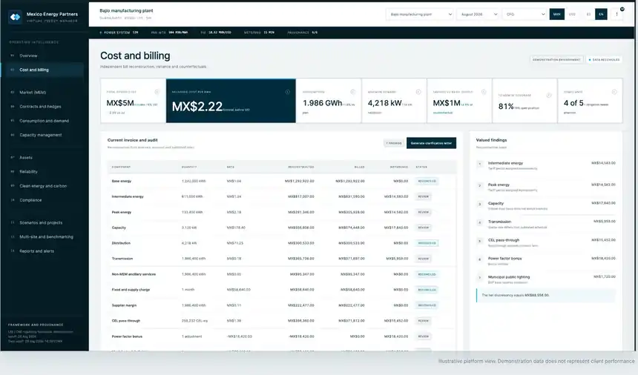Click Distribution component in invoice table
This screenshot has width=638, height=375.
(x=121, y=243)
